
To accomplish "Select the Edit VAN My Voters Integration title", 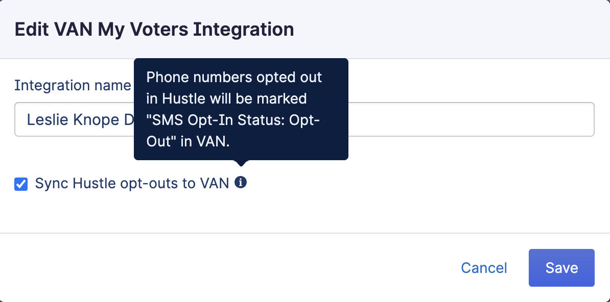I will pyautogui.click(x=154, y=30).
